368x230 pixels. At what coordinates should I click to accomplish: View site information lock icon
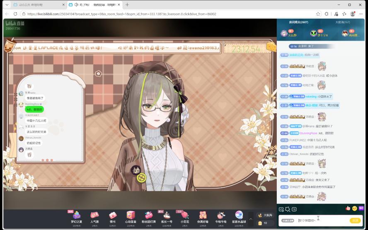(24, 14)
